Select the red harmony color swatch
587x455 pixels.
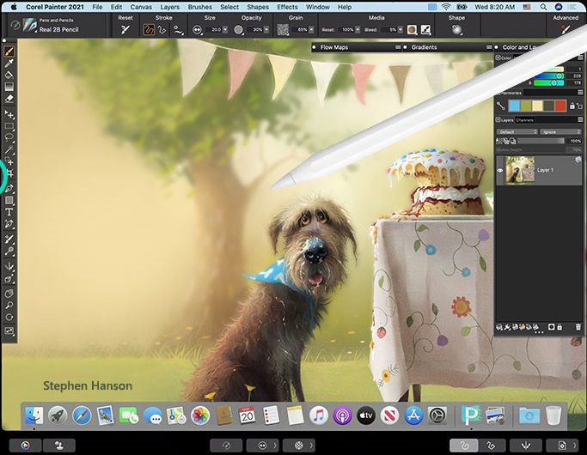pos(560,106)
